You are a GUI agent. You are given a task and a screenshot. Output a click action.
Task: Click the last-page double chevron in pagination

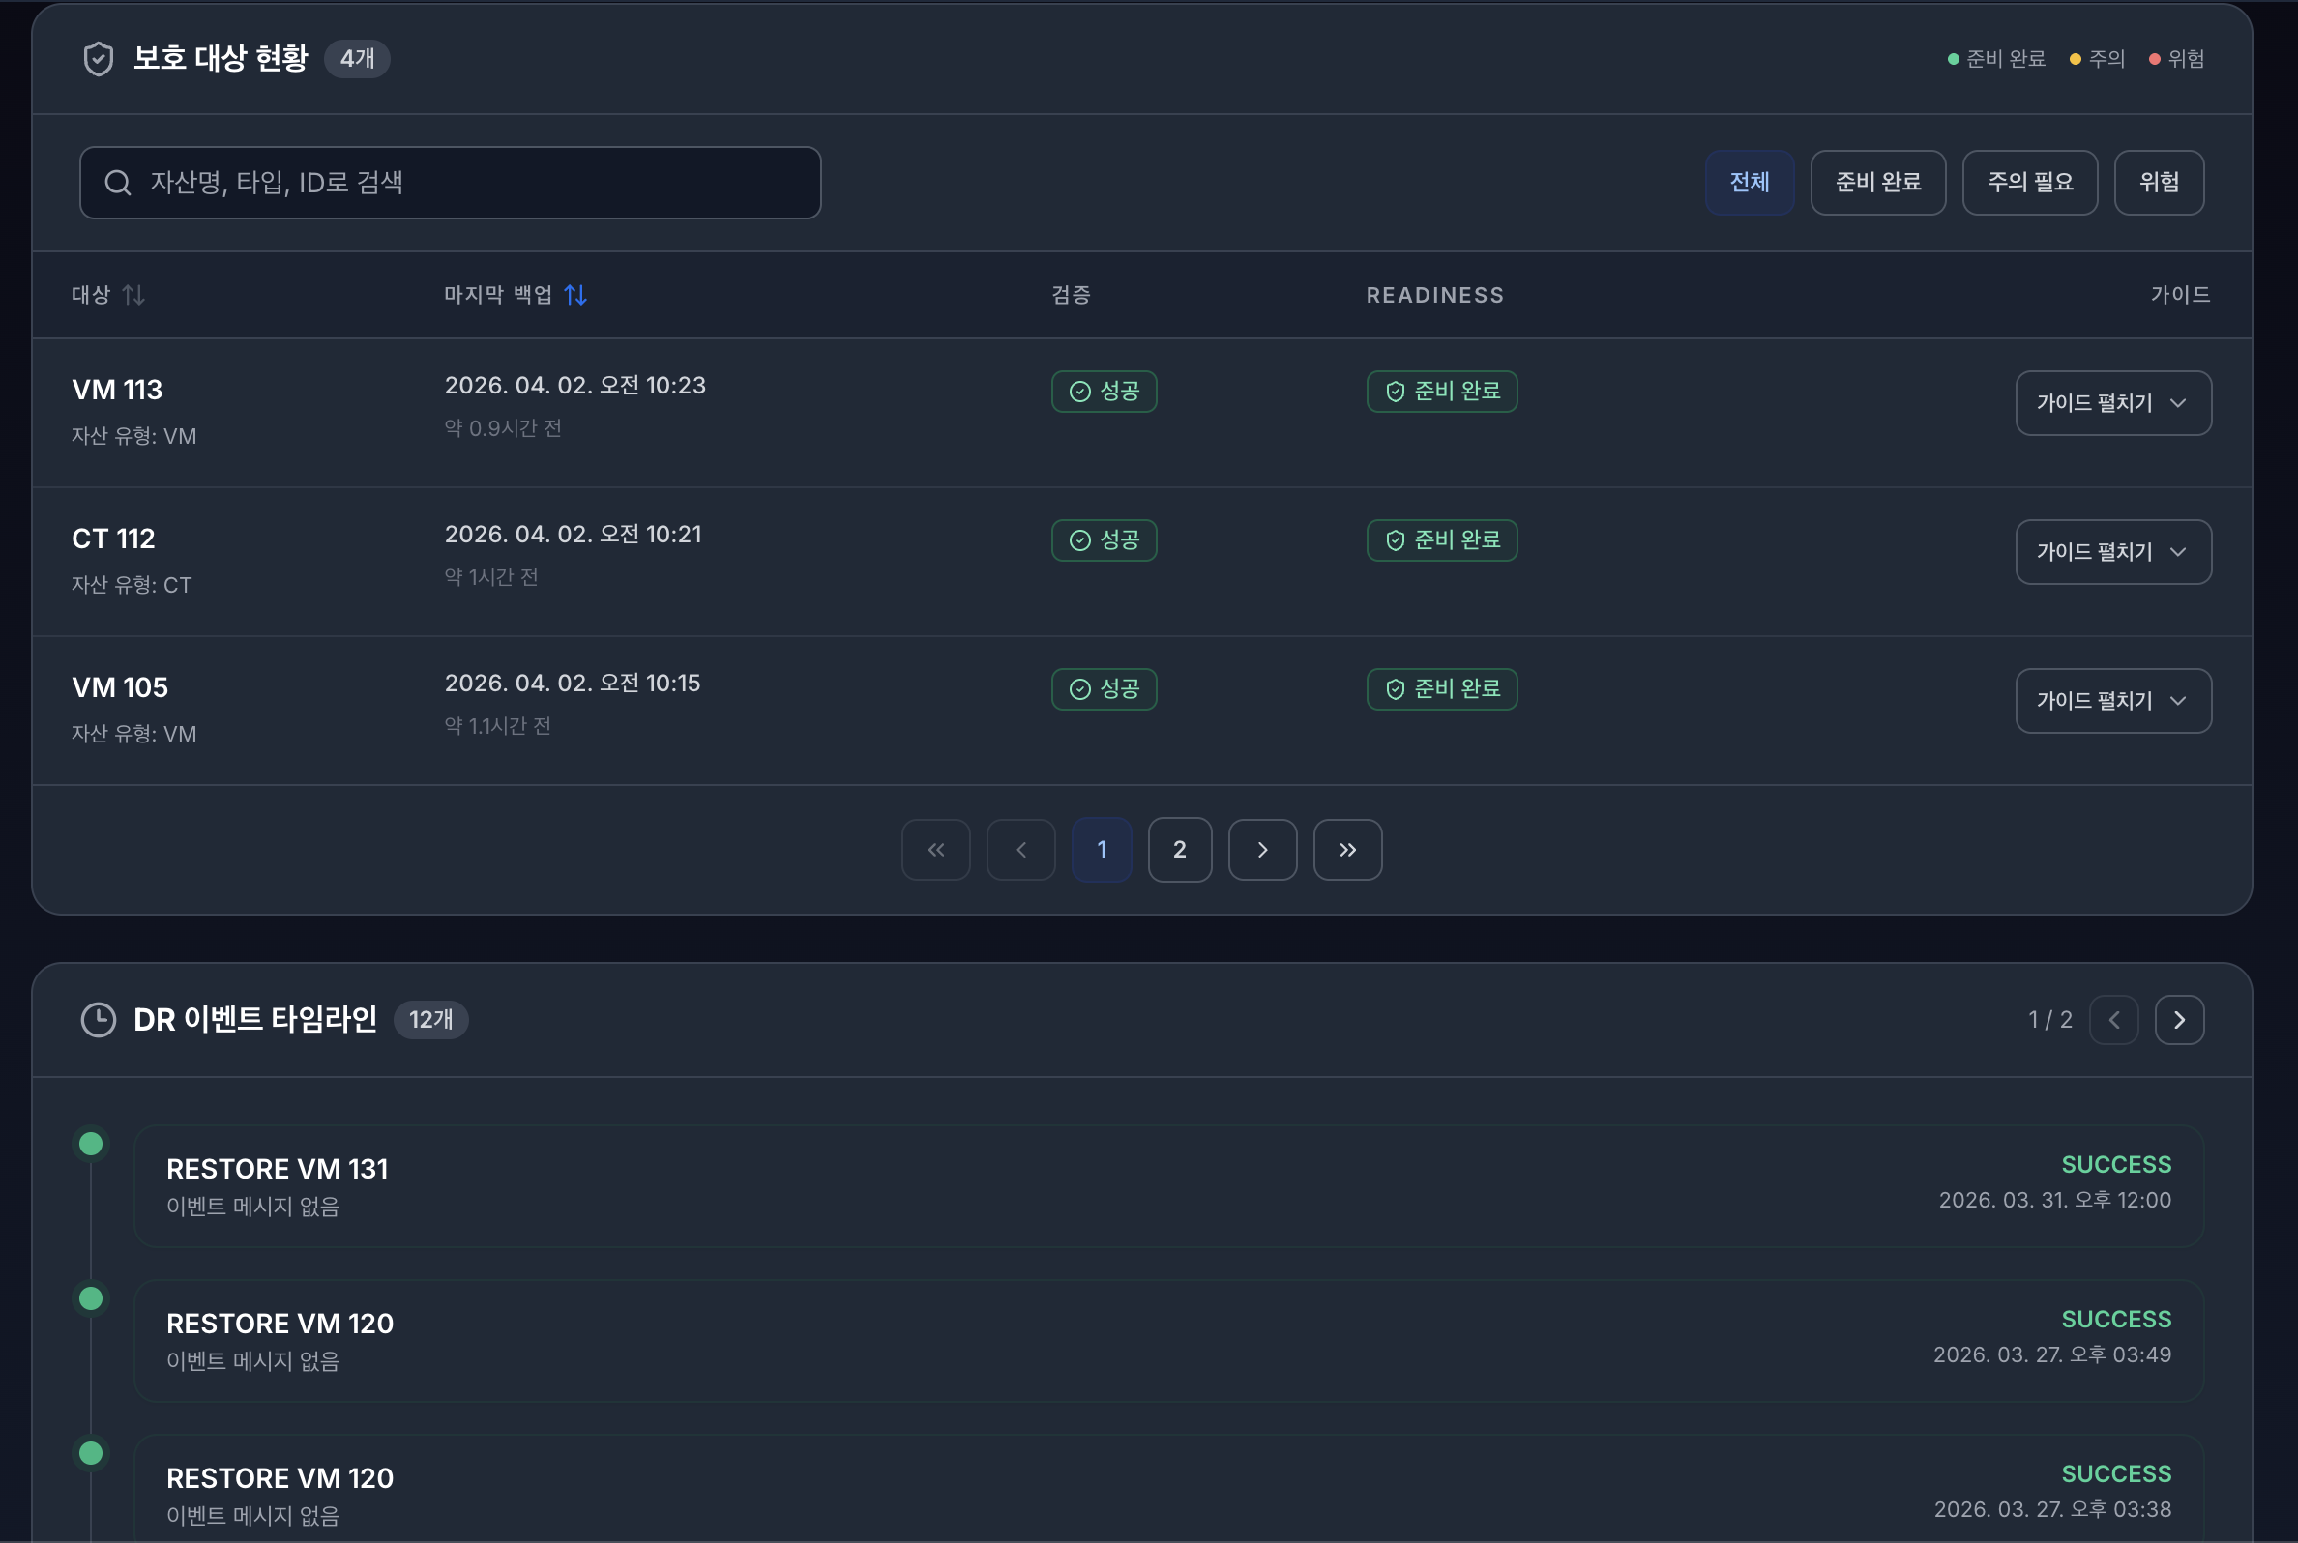click(1347, 849)
